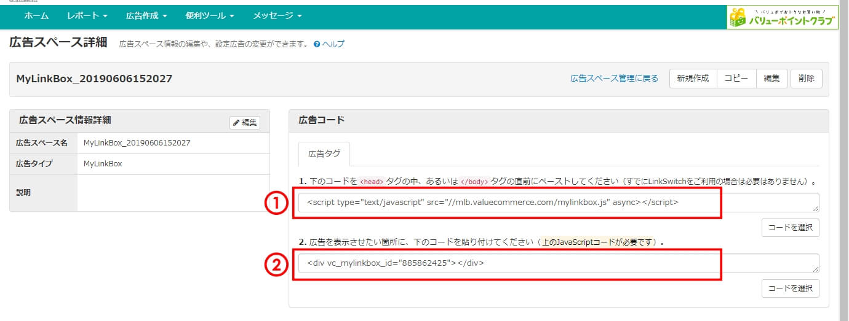Image resolution: width=849 pixels, height=321 pixels.
Task: Click the 説明 row label
Action: (x=23, y=193)
